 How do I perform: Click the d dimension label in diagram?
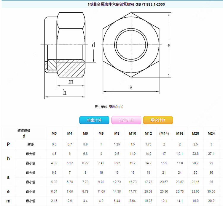pyautogui.click(x=93, y=45)
